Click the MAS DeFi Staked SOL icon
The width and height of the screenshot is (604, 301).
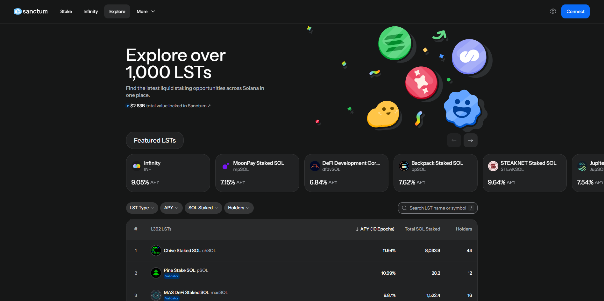pyautogui.click(x=156, y=295)
